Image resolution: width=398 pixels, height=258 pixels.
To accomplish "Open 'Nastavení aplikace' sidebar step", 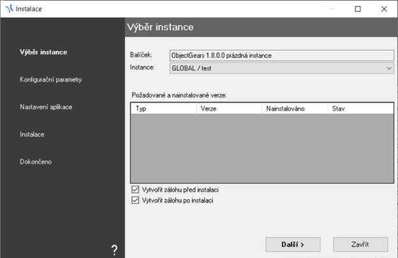I will coord(46,107).
